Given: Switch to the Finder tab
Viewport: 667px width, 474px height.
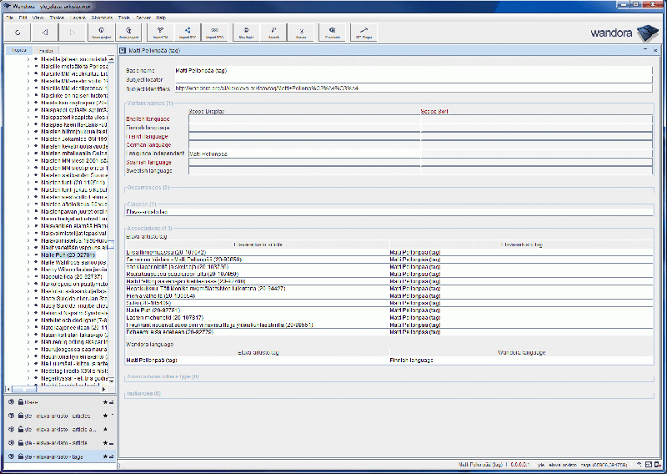Looking at the screenshot, I should (46, 50).
